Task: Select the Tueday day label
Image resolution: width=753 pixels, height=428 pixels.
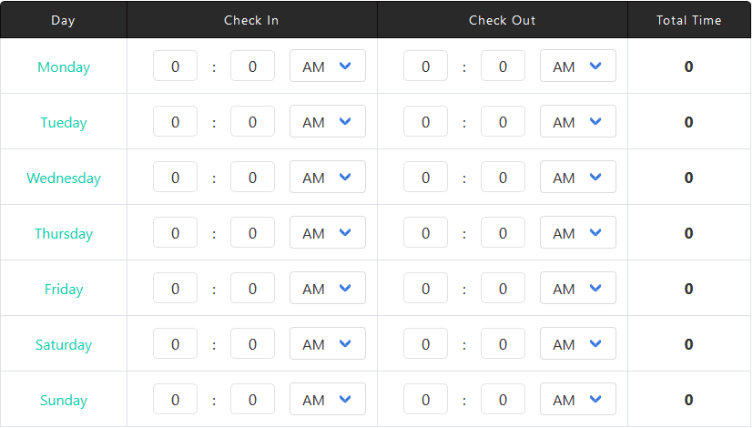Action: 64,123
